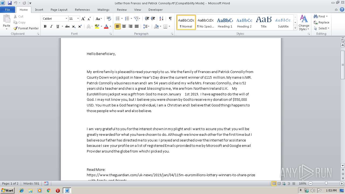Apply the Heading 1 style
Viewport: 345px width, 194px height.
225,22
